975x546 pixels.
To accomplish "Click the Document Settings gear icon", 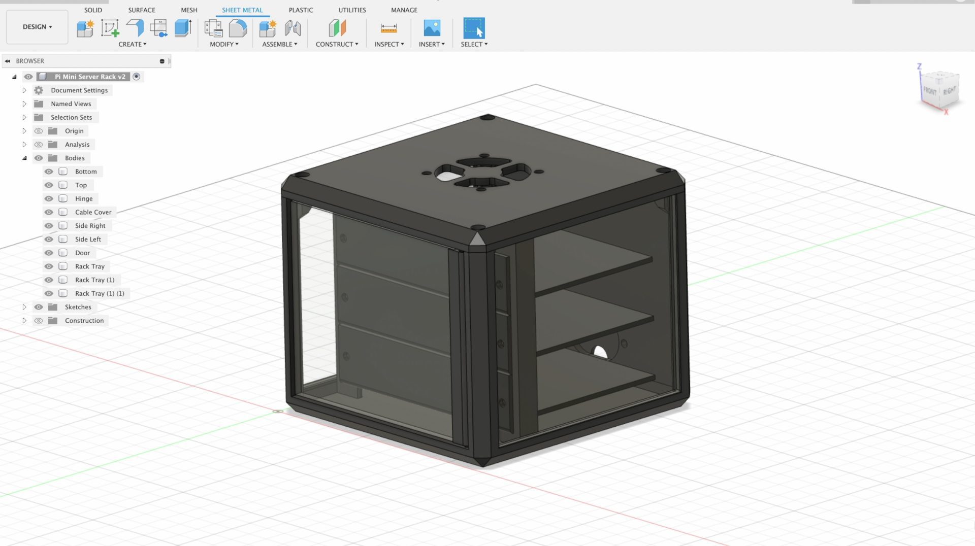I will pyautogui.click(x=39, y=90).
